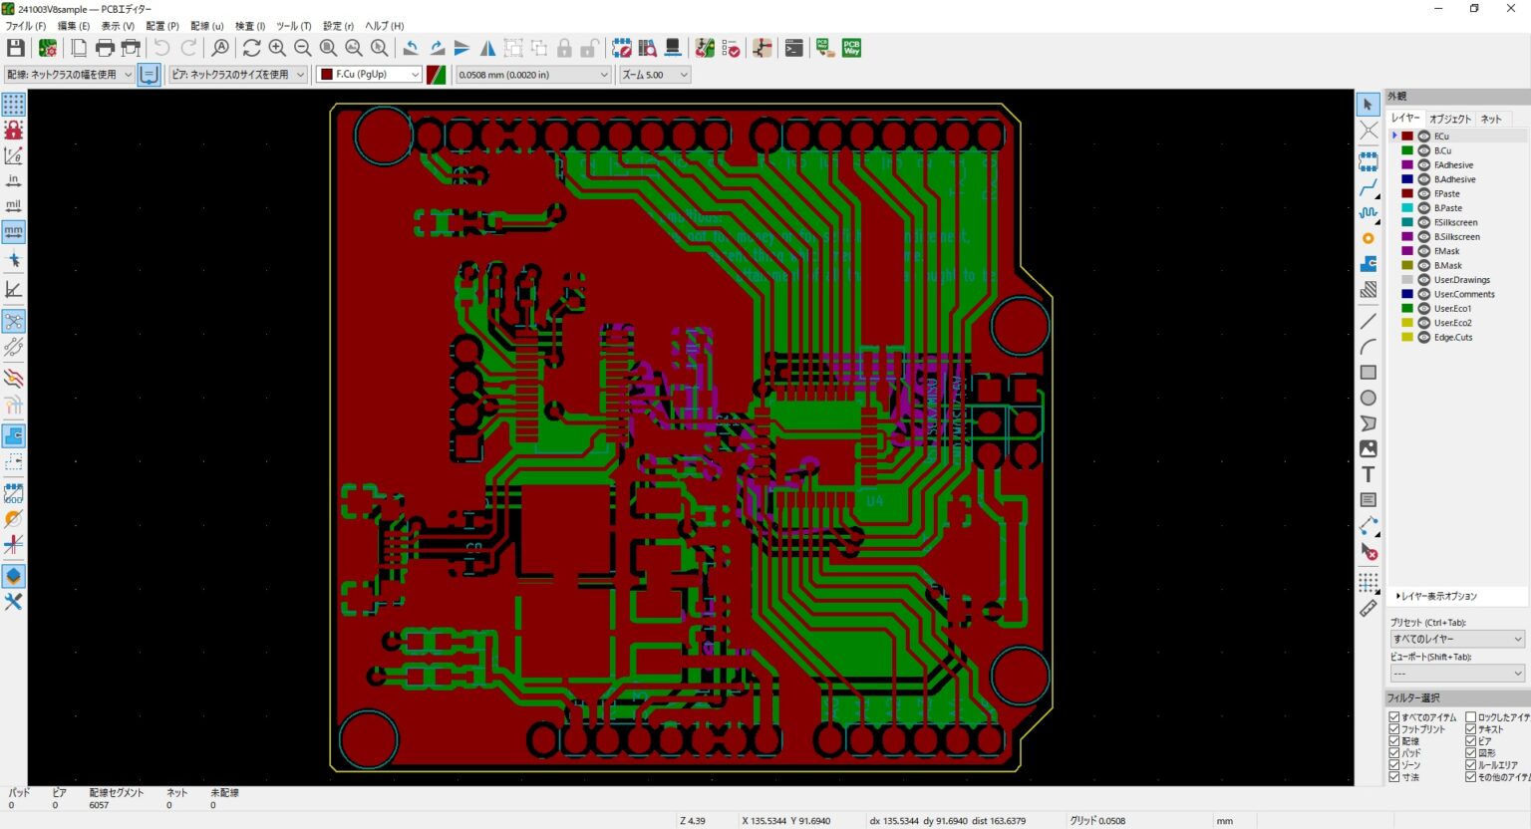This screenshot has width=1531, height=829.
Task: Enable the ロックしたアイテム filter checkbox
Action: point(1469,716)
